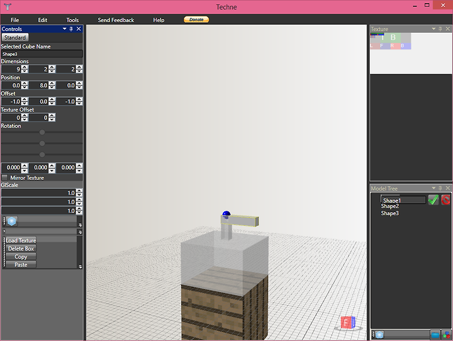Viewport: 453px width, 341px height.
Task: Click the first Rotation slider handle
Action: (42, 132)
